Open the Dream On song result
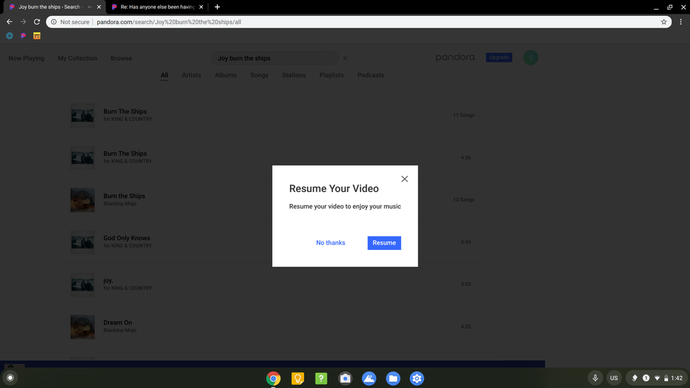This screenshot has height=388, width=690. (273, 327)
